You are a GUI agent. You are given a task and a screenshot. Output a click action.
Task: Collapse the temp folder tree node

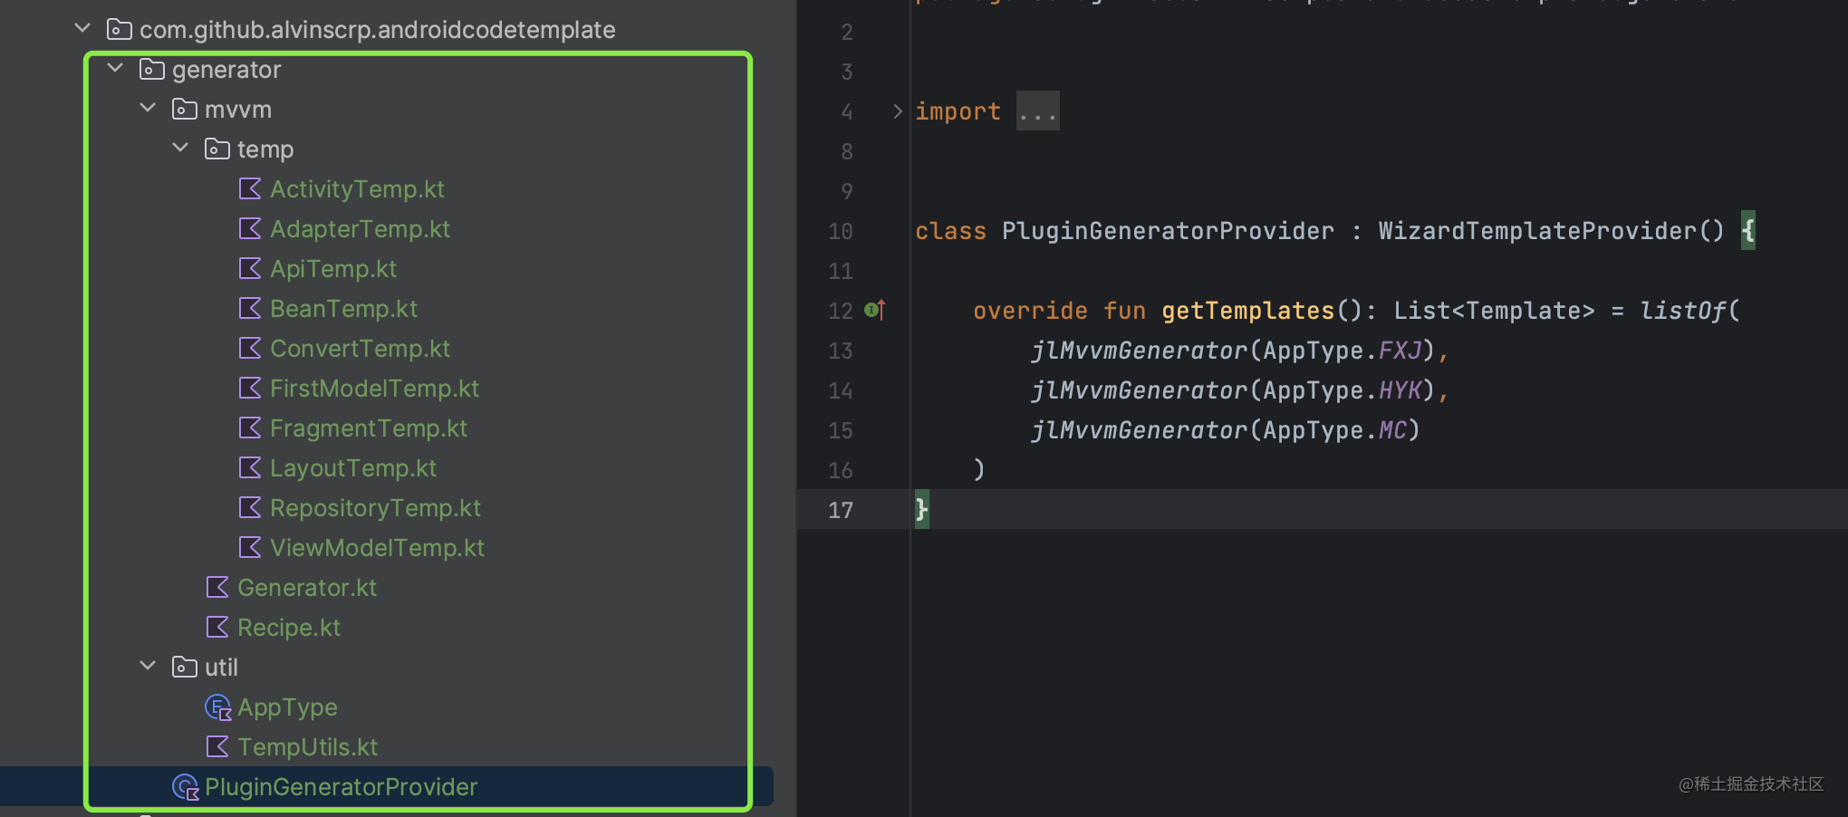(180, 148)
